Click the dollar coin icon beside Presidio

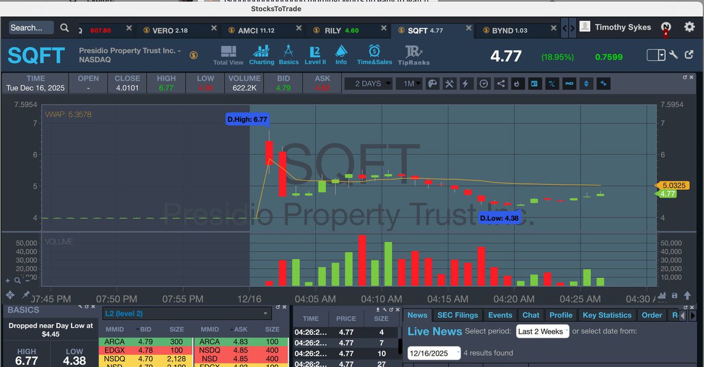194,55
